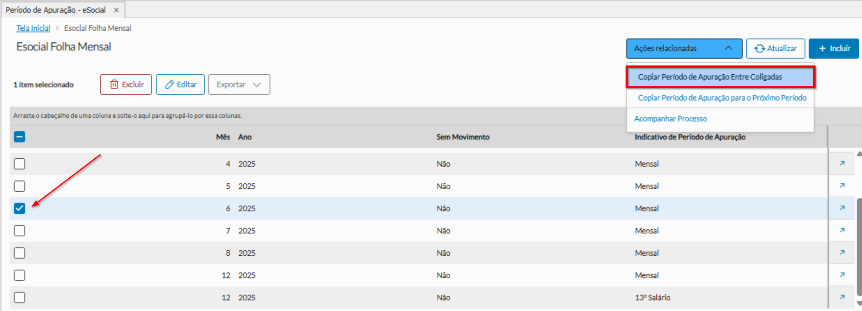Open the row link arrow for month 4

[x=842, y=163]
